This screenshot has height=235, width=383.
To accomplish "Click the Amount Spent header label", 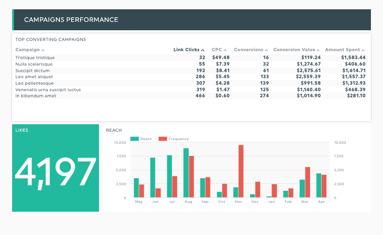I will click(x=343, y=50).
